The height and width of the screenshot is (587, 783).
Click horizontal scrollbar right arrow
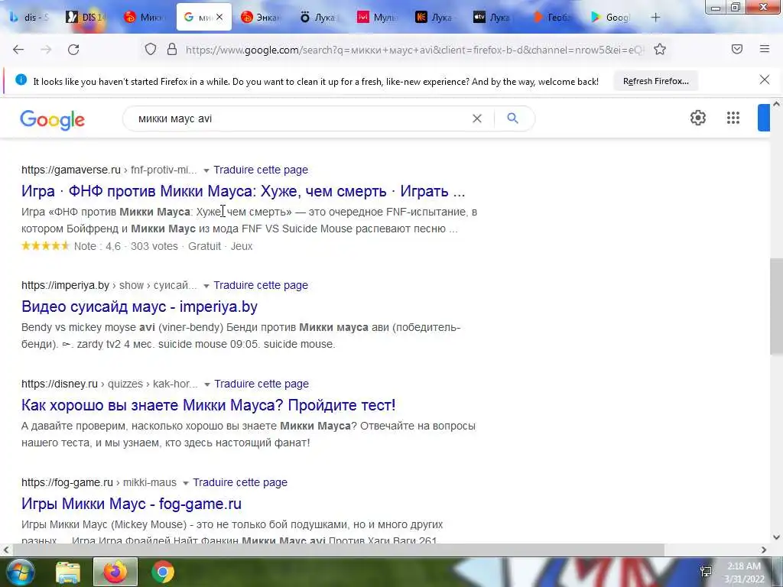(x=764, y=550)
